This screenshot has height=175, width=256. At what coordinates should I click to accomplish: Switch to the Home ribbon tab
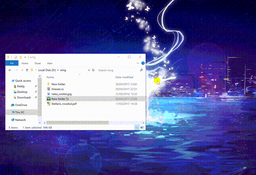[x=25, y=63]
